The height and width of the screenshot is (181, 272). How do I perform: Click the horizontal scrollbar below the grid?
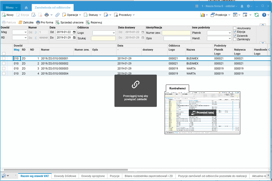click(x=66, y=170)
